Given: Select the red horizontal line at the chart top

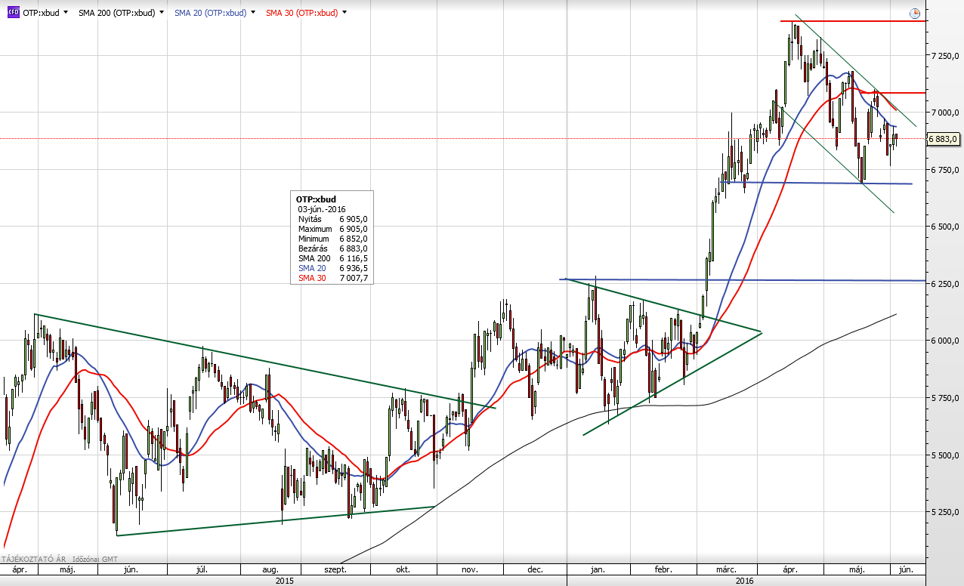Looking at the screenshot, I should coord(854,20).
